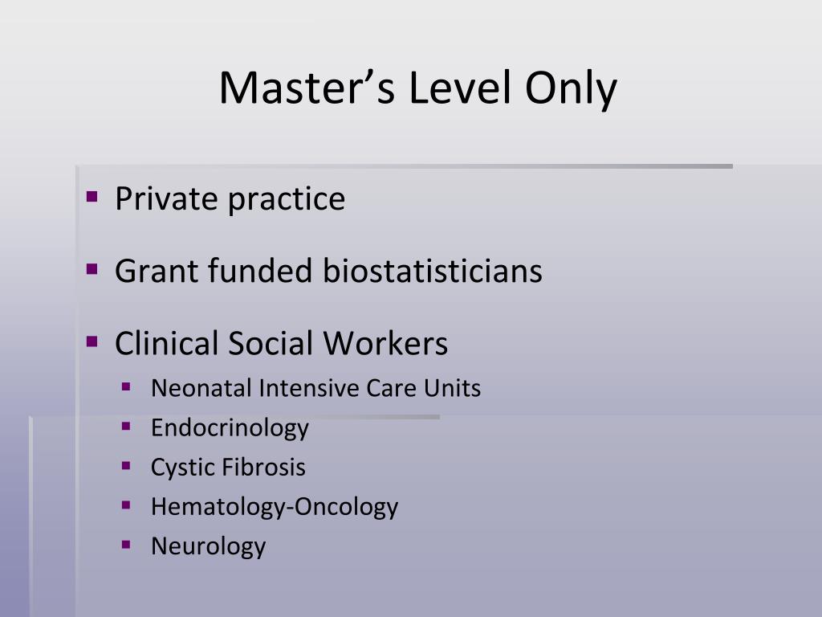Click the bullet beside Neonatal Intensive Care Units

[126, 387]
